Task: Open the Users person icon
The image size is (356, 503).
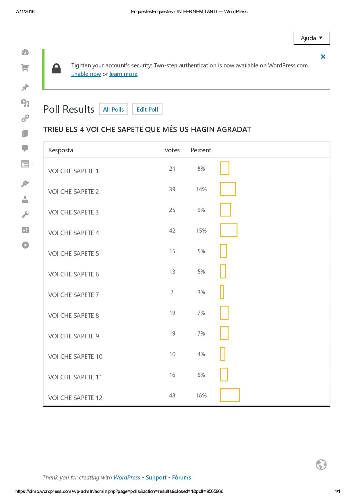Action: click(x=25, y=199)
